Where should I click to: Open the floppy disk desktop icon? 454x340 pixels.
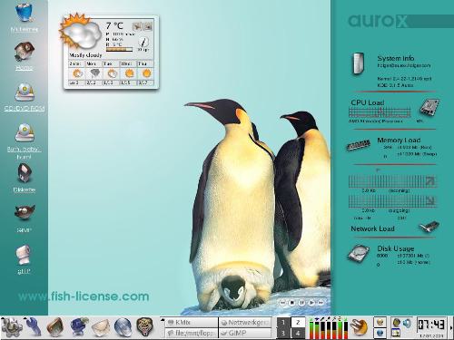tap(25, 173)
